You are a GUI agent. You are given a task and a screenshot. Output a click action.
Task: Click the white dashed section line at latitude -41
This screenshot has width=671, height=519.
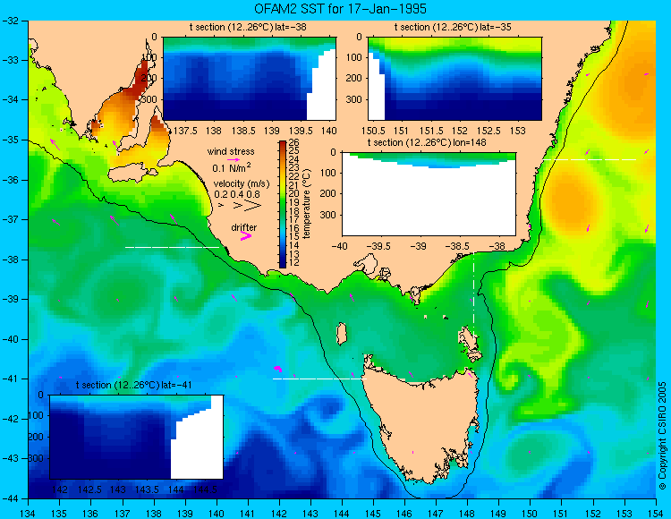click(x=319, y=379)
